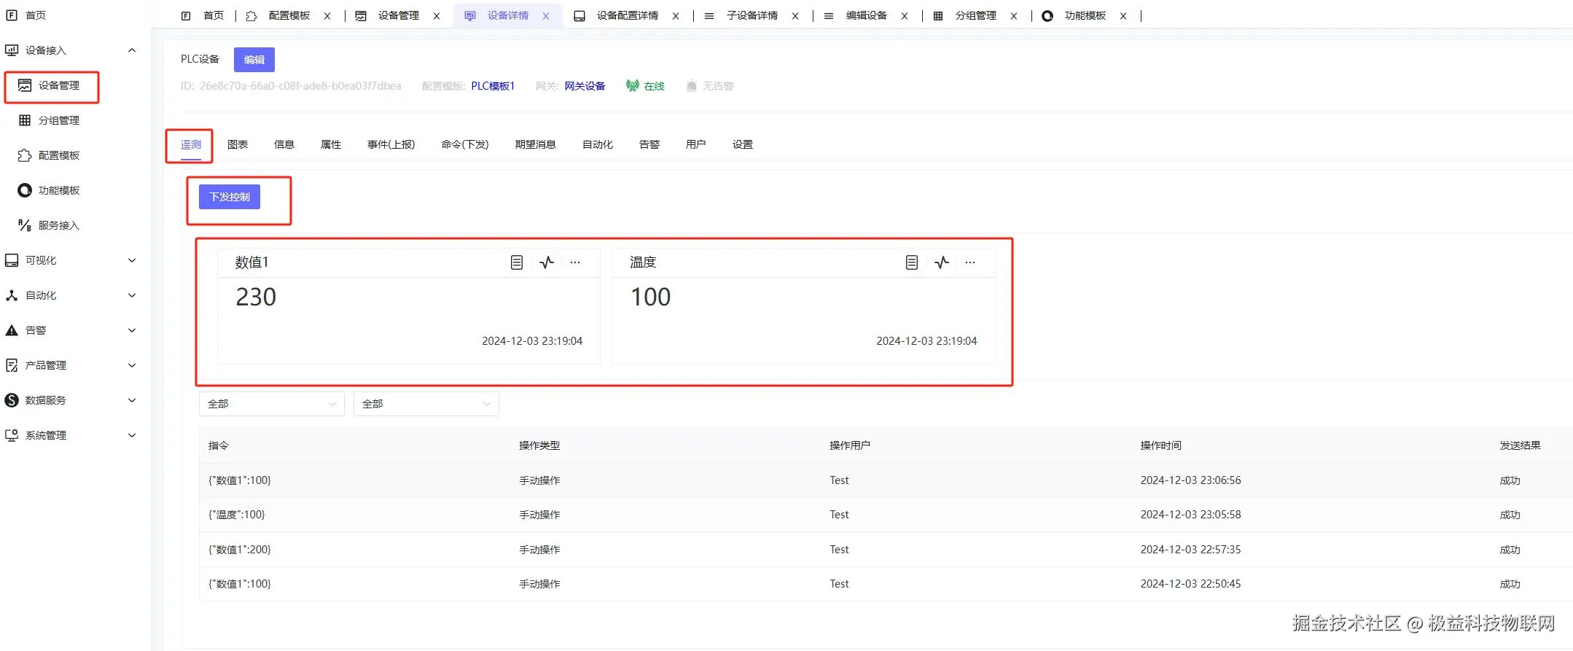Select the 期望消息 tab

[536, 144]
